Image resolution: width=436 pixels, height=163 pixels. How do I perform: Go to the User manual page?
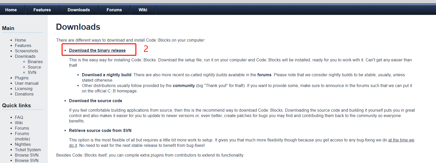click(x=27, y=83)
